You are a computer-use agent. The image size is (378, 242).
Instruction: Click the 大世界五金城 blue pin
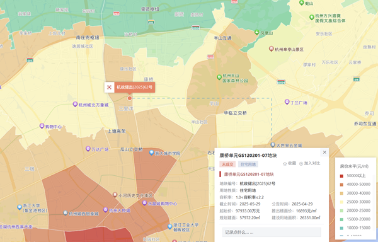tap(273, 145)
